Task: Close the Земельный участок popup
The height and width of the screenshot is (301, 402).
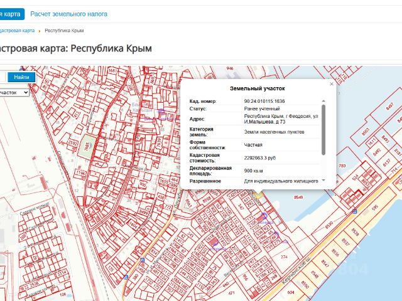Action: tap(332, 84)
